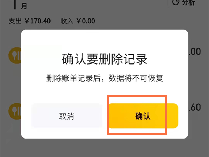Screen dimensions: 209x157
Task: Select the upper dining fork-and-spoon category icon
Action: 15,55
